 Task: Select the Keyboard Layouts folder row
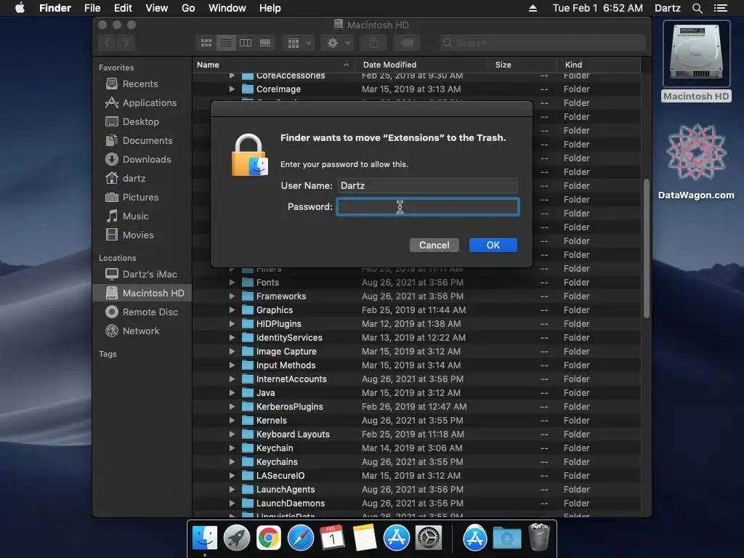click(x=416, y=434)
